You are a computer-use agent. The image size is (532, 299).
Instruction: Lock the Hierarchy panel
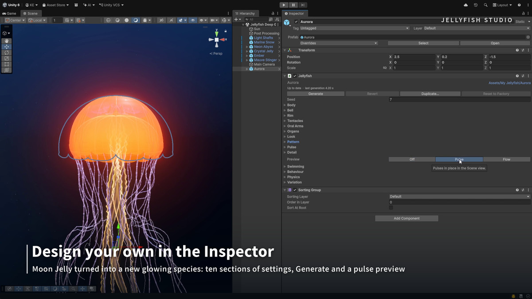(273, 13)
